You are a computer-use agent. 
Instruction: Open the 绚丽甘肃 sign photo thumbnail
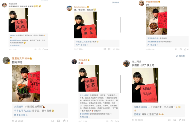click(89, 78)
